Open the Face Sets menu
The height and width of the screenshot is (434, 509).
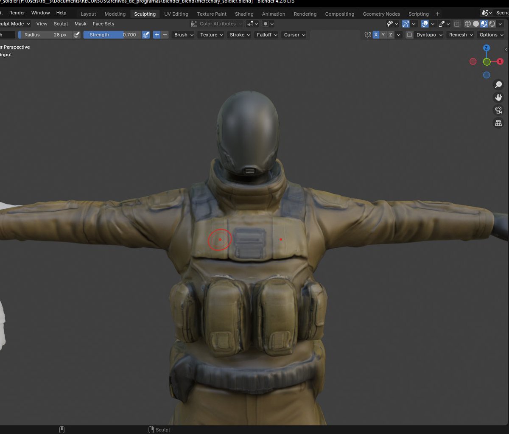tap(103, 24)
